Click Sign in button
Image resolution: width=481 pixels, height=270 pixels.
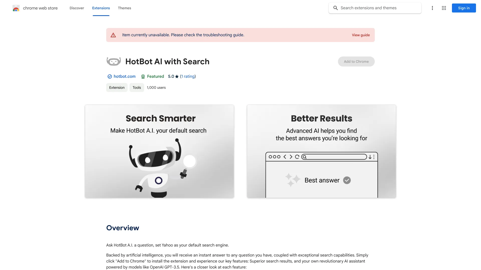[x=464, y=8]
